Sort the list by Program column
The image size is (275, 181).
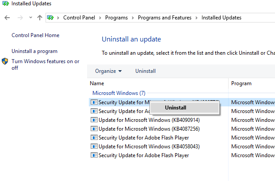pyautogui.click(x=241, y=83)
